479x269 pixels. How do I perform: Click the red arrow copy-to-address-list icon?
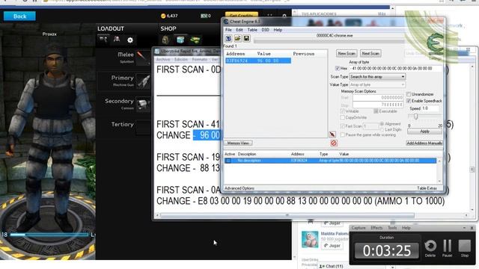click(332, 134)
